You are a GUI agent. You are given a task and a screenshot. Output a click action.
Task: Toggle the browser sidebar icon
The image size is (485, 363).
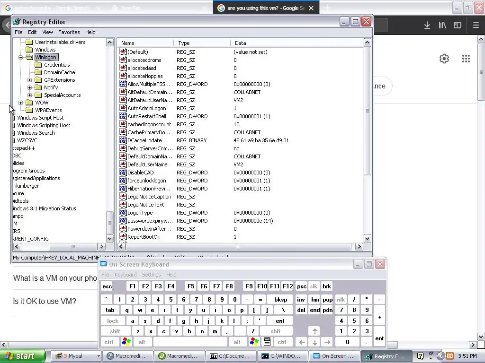click(x=458, y=26)
